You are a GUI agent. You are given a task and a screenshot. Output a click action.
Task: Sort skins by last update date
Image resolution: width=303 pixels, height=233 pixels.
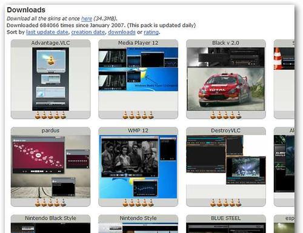[x=47, y=32]
